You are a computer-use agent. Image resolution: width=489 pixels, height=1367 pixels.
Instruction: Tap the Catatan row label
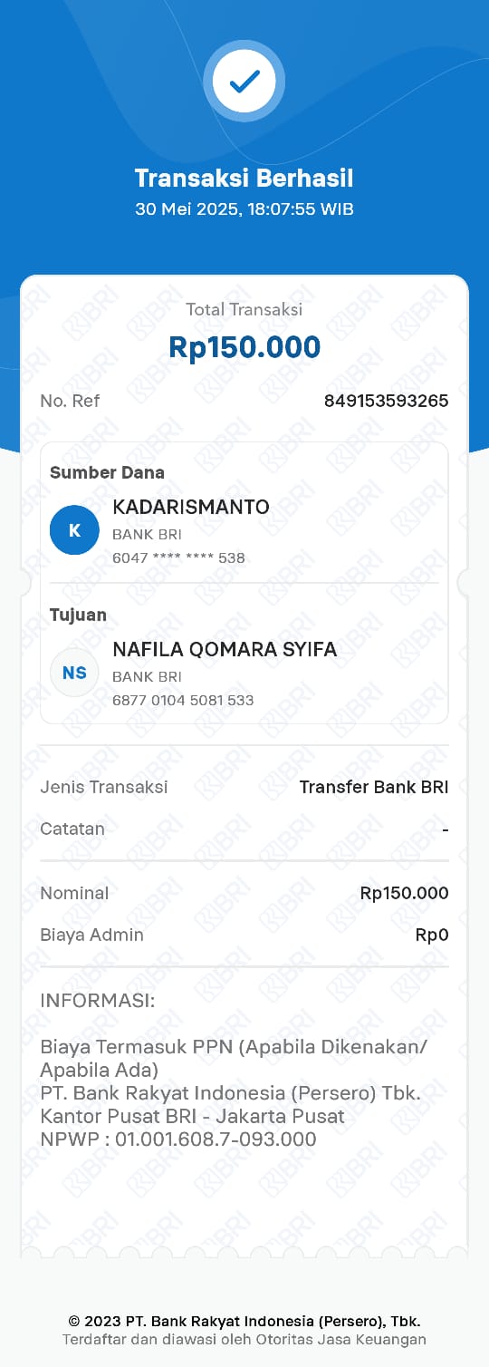(x=72, y=829)
